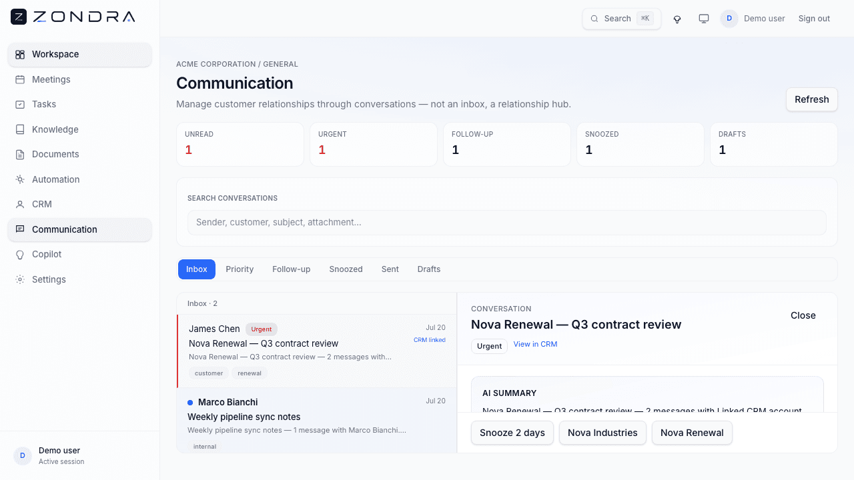
Task: Click the Workspace grid icon
Action: click(x=20, y=55)
